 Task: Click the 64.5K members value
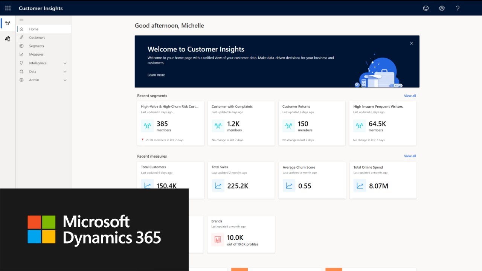pos(377,124)
